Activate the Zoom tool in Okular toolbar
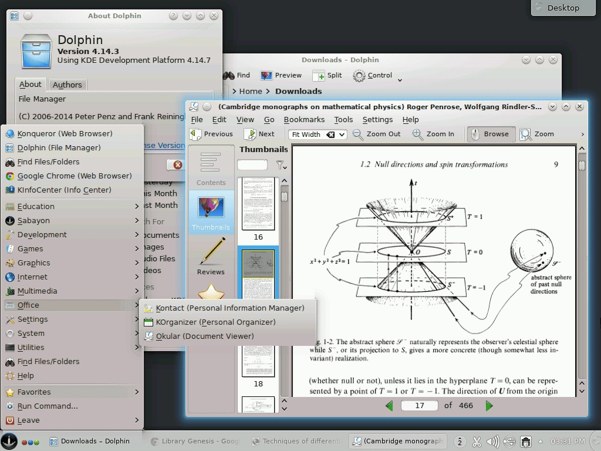 [537, 134]
